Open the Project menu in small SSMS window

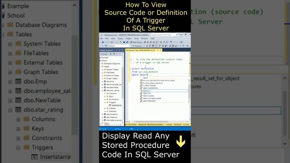129,38
